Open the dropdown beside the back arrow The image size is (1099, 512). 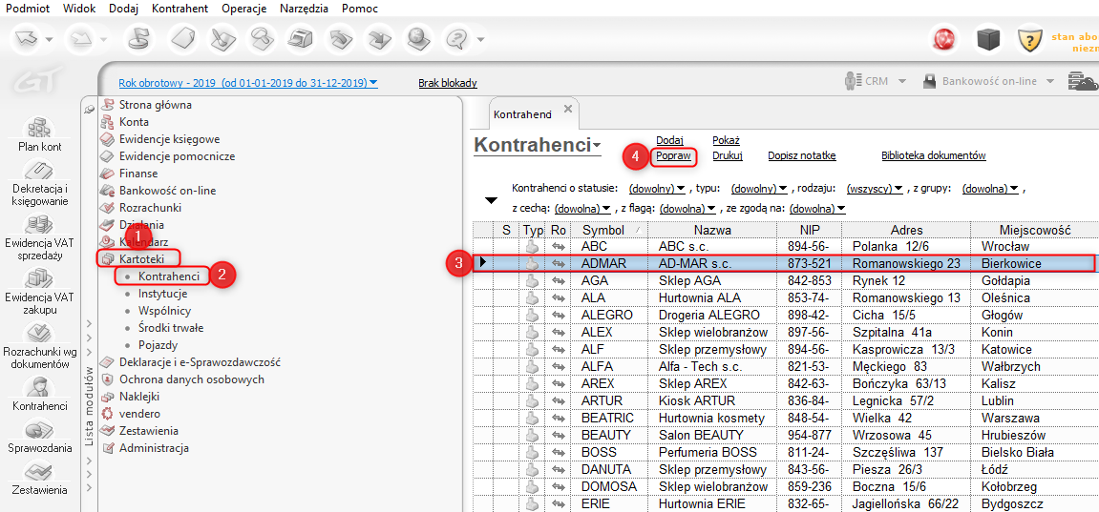[x=49, y=39]
